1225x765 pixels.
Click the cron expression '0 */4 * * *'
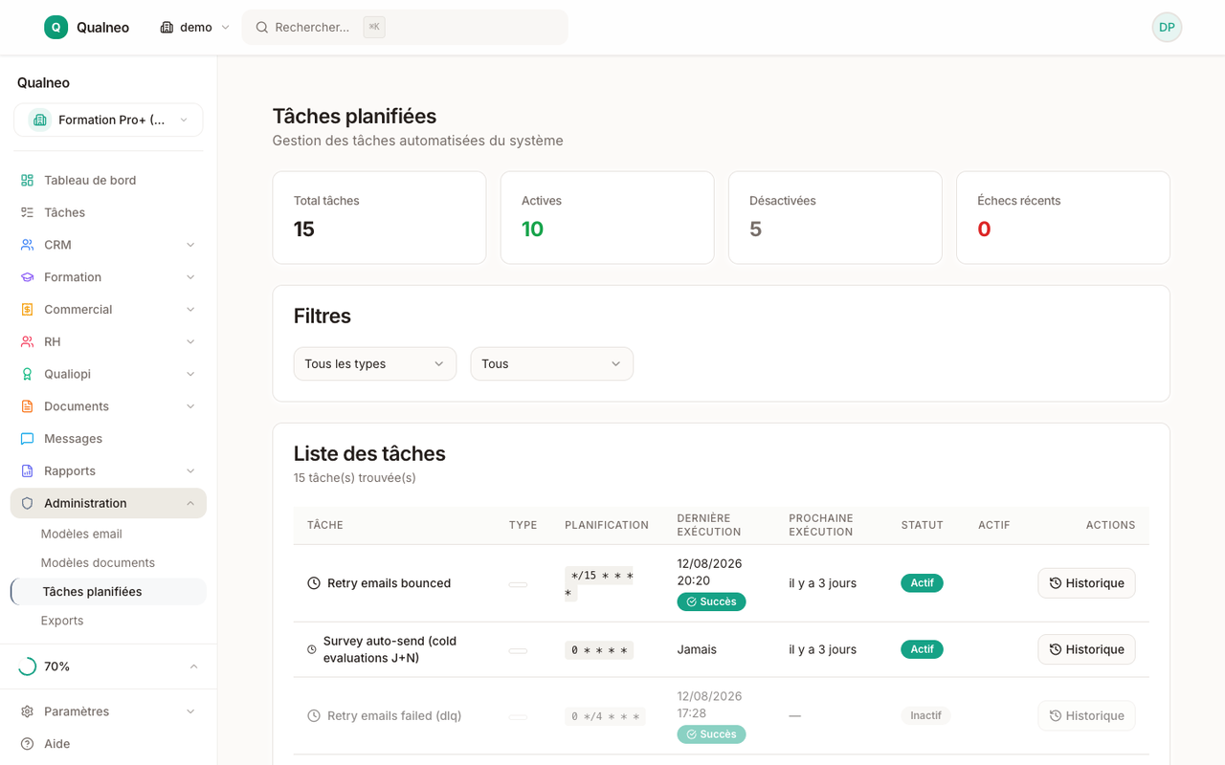point(605,716)
